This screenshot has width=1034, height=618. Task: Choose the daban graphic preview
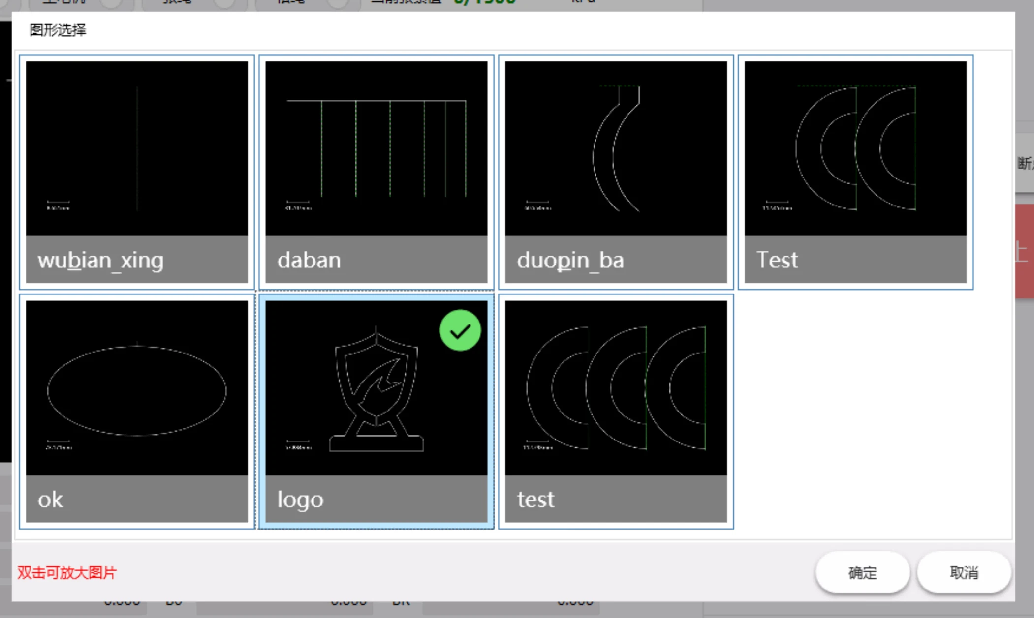coord(376,148)
